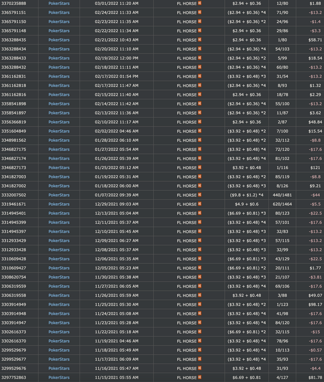Viewport: 324px width, 382px height.
Task: Click orange HORSE icon in row 3314945401
Action: 200,213
